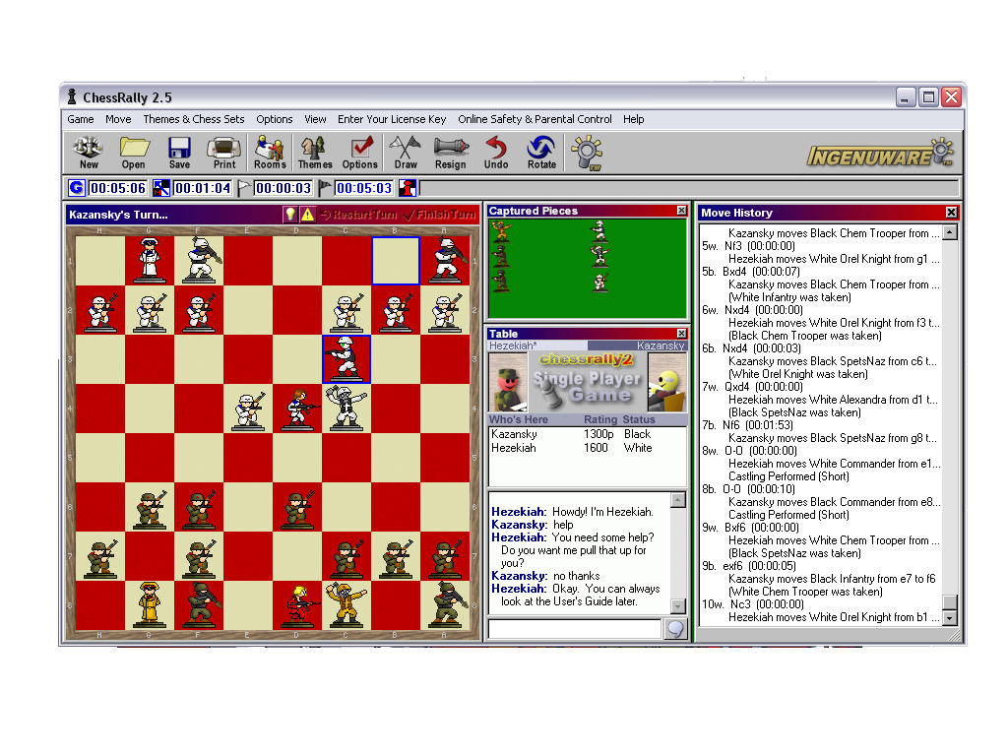Click the yellow warning triangle icon
This screenshot has width=1008, height=756.
[307, 214]
